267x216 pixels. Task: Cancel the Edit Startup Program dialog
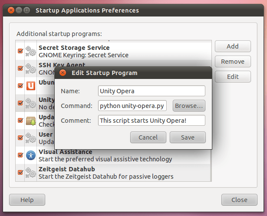[148, 137]
